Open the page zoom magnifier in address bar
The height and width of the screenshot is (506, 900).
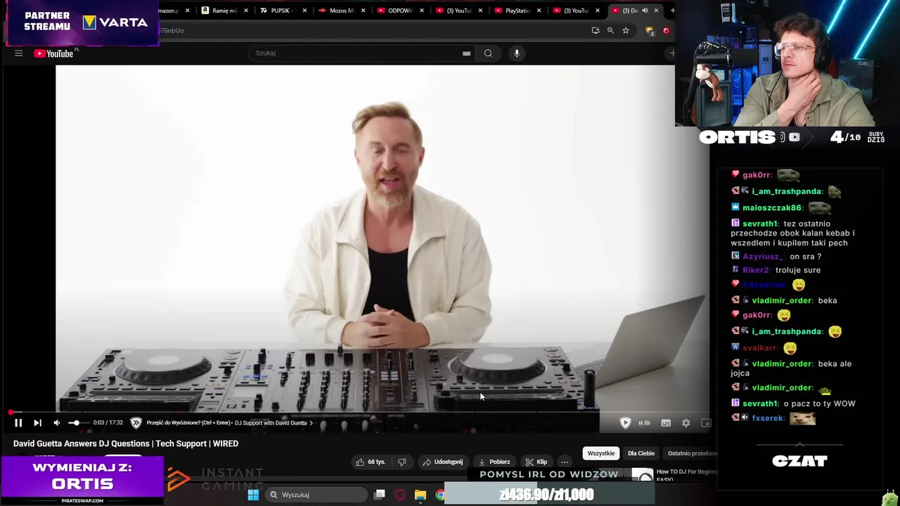(x=610, y=30)
